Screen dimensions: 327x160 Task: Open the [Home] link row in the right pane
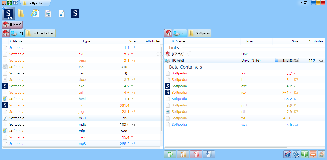pos(245,54)
